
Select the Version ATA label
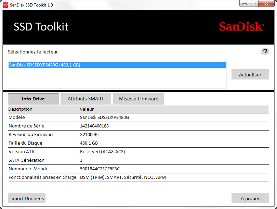tap(22, 152)
